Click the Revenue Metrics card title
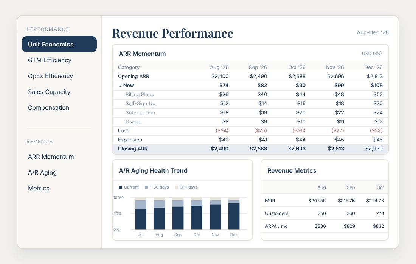Viewport: 416px width, 264px height. 292,170
